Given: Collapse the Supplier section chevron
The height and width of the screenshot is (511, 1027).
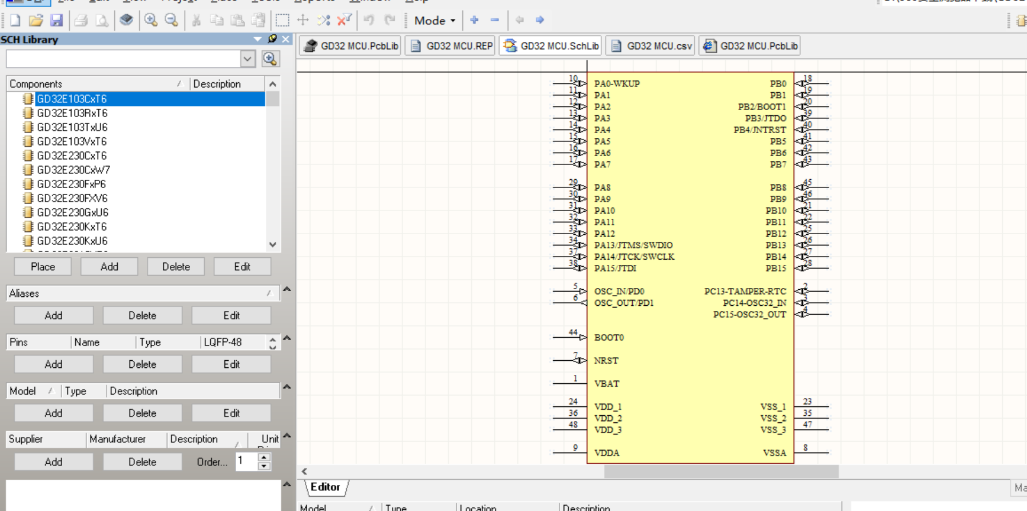Looking at the screenshot, I should 287,436.
